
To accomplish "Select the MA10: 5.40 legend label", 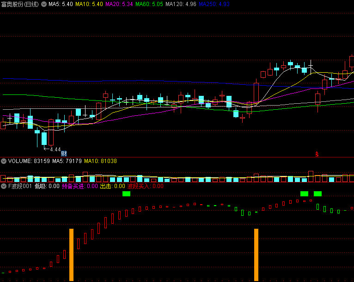I will pyautogui.click(x=89, y=4).
